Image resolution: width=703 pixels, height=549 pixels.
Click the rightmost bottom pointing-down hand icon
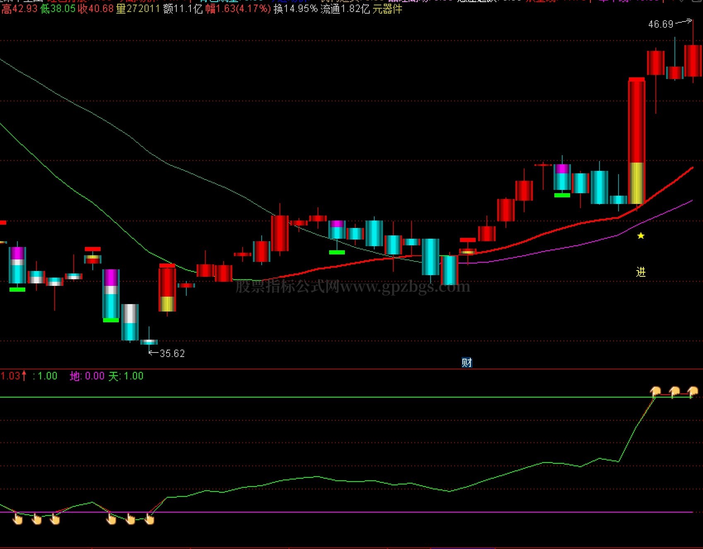149,519
